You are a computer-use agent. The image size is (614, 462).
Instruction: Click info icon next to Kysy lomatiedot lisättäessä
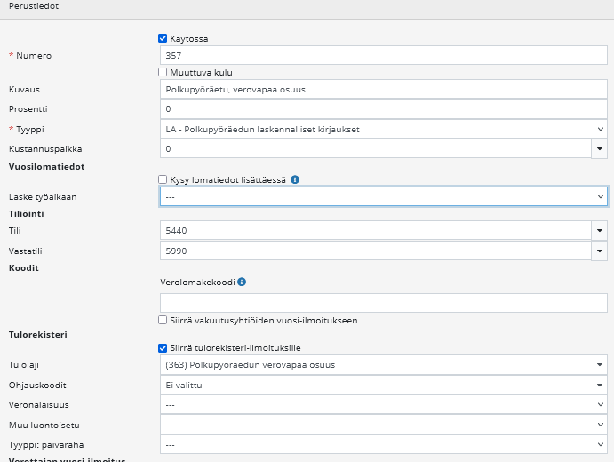pos(295,179)
